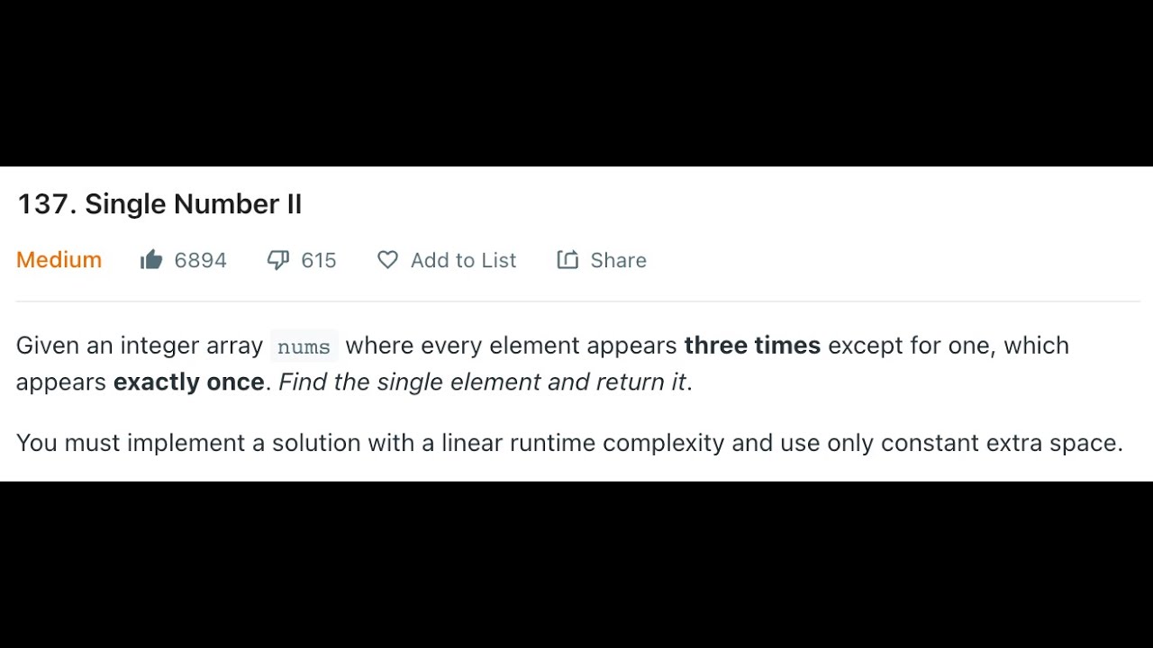Click the horizontal divider below Medium row
This screenshot has width=1153, height=648.
point(577,301)
